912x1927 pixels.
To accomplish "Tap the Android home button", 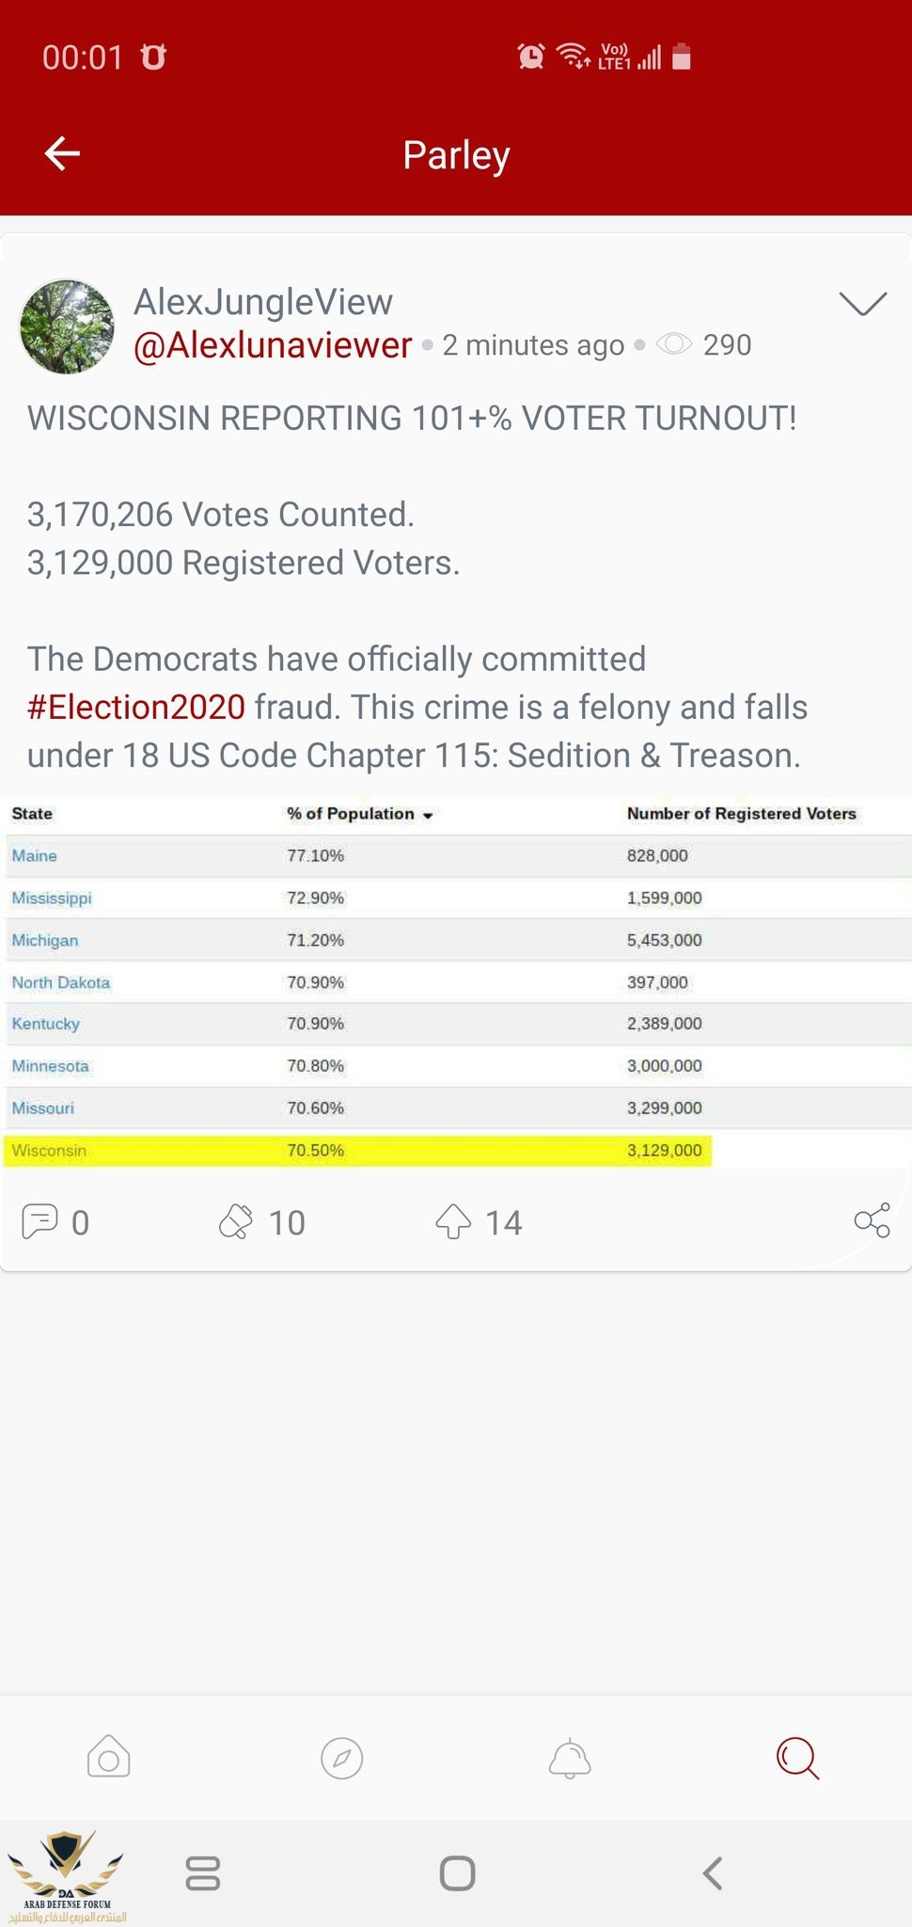I will click(x=457, y=1873).
